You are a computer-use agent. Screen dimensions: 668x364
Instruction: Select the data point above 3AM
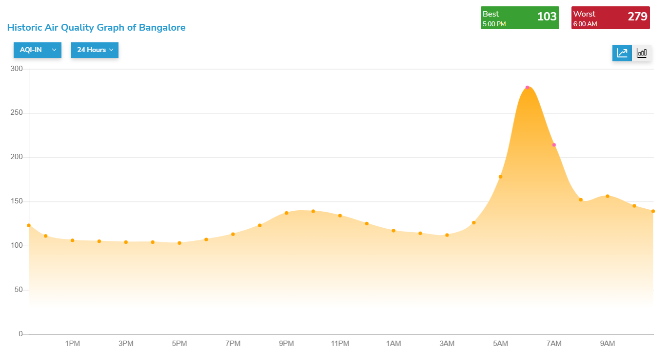point(447,235)
